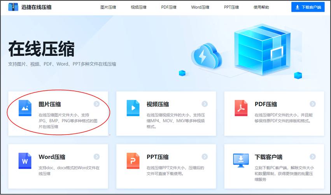Viewport: 331px width, 195px height.
Task: Open 图片压缩 in the top navigation
Action: (108, 7)
